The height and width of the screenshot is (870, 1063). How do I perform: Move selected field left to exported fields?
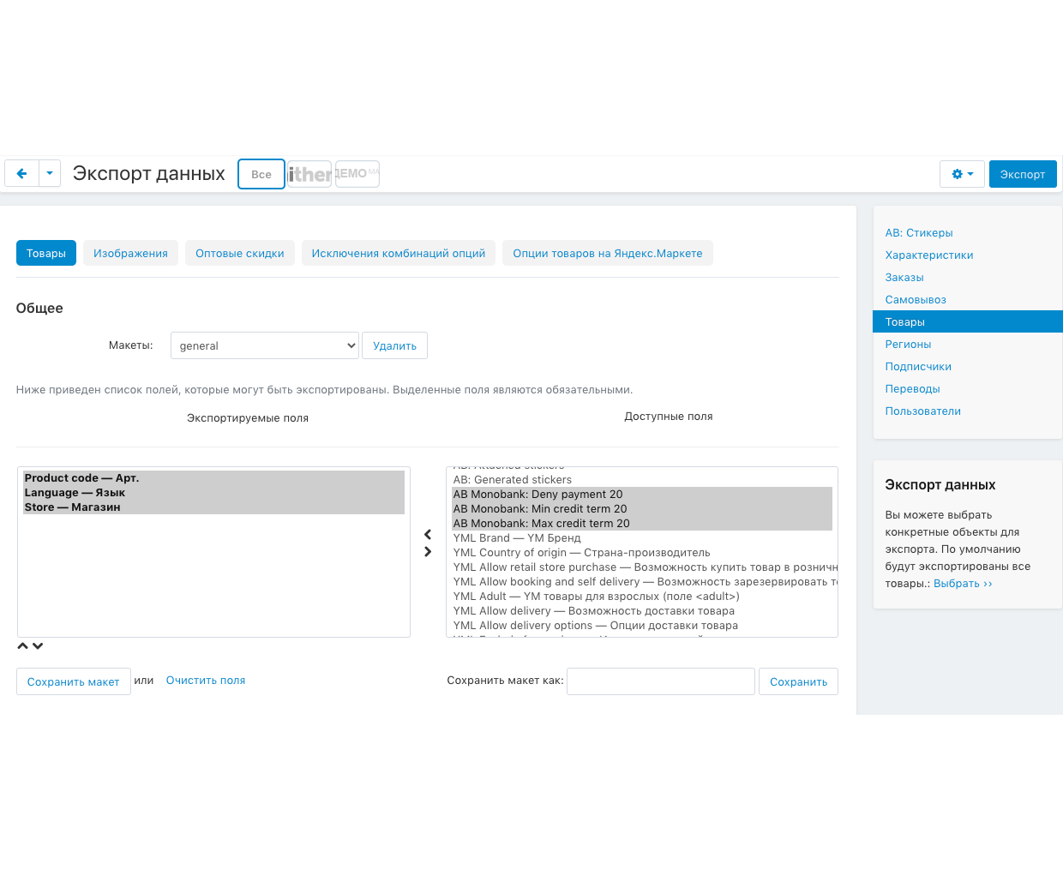click(x=428, y=534)
